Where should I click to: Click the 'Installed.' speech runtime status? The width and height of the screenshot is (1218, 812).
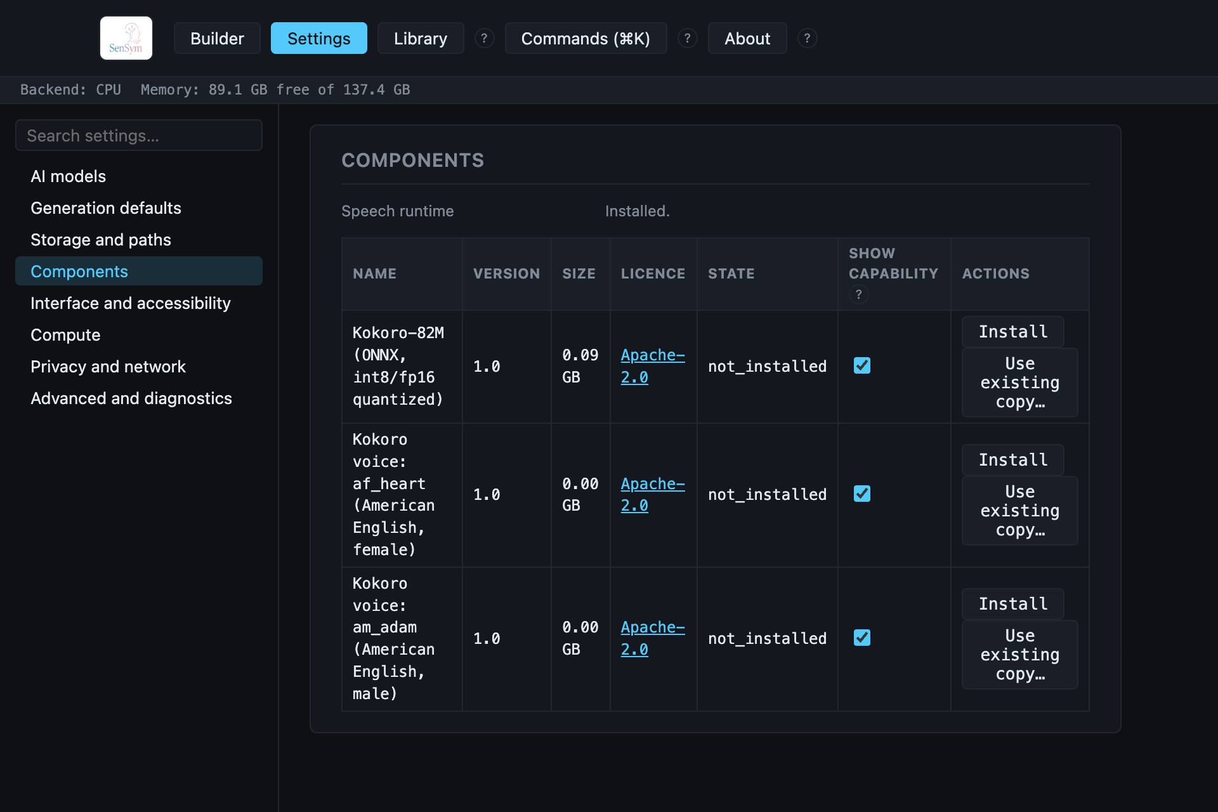pos(637,211)
